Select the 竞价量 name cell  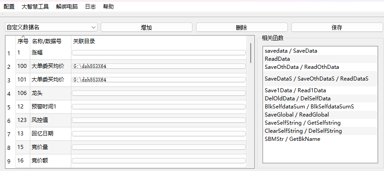[51, 147]
